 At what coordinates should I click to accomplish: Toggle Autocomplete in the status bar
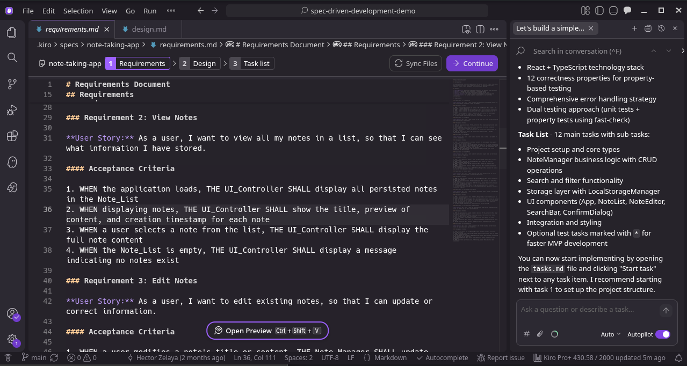tap(442, 357)
